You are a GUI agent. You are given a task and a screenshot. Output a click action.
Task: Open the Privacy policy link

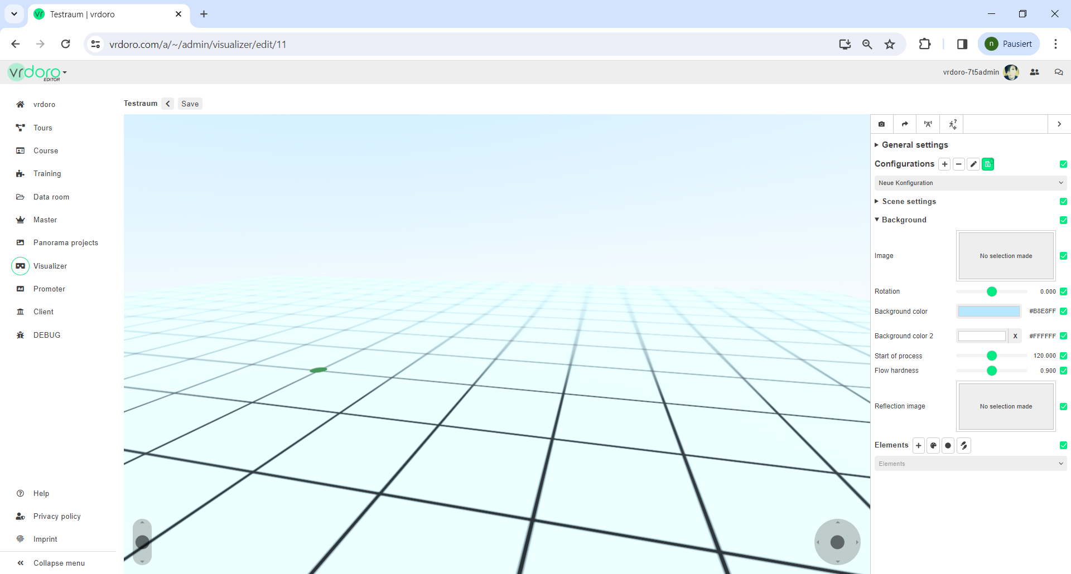(57, 517)
